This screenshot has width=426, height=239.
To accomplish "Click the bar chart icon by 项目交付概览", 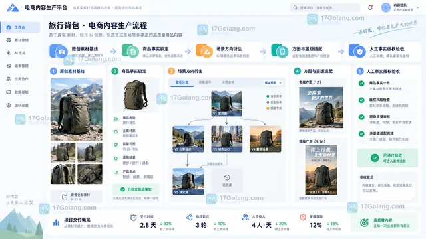I will (x=56, y=223).
